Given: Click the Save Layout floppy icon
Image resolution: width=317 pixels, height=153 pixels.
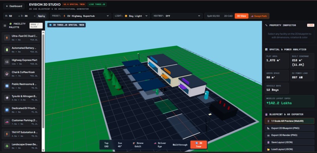Looking at the screenshot, I should (269, 142).
